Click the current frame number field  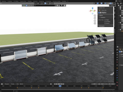(x=95, y=84)
